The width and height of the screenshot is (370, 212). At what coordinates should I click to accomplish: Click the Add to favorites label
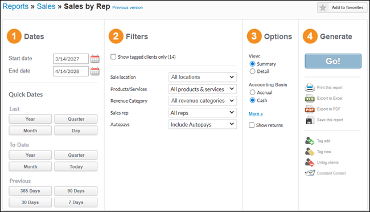click(x=348, y=7)
